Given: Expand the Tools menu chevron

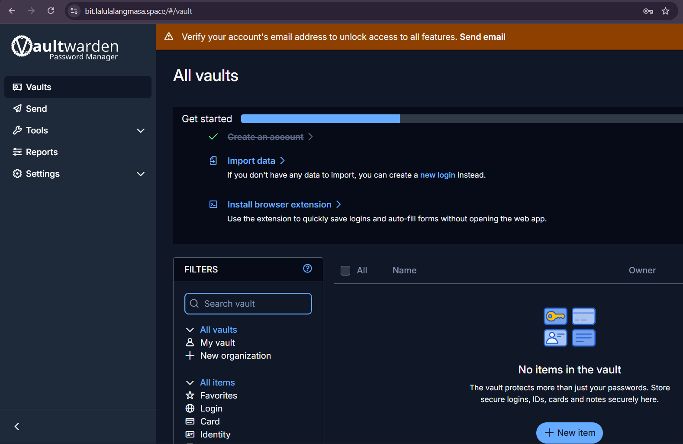Looking at the screenshot, I should pyautogui.click(x=141, y=130).
